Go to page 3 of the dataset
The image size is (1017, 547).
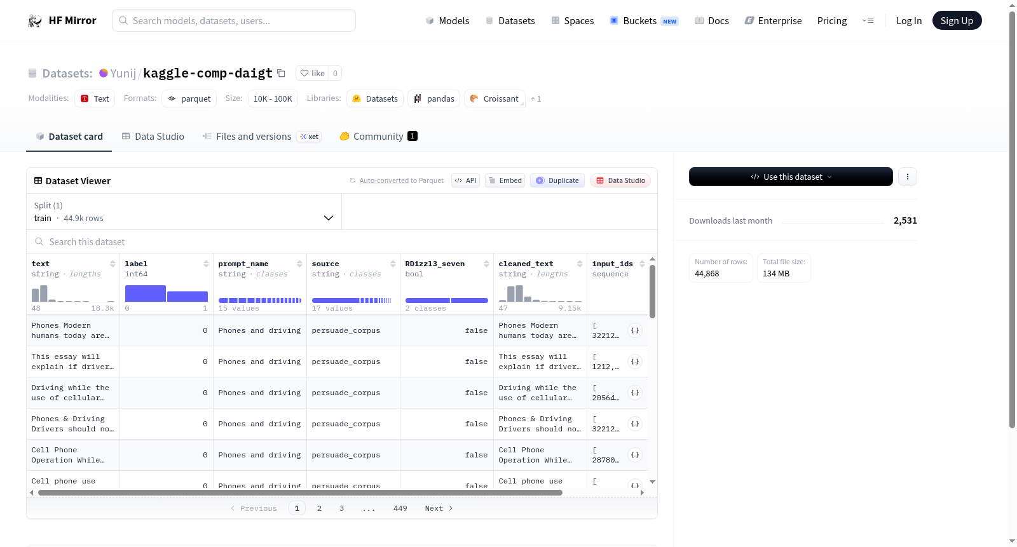click(x=342, y=508)
